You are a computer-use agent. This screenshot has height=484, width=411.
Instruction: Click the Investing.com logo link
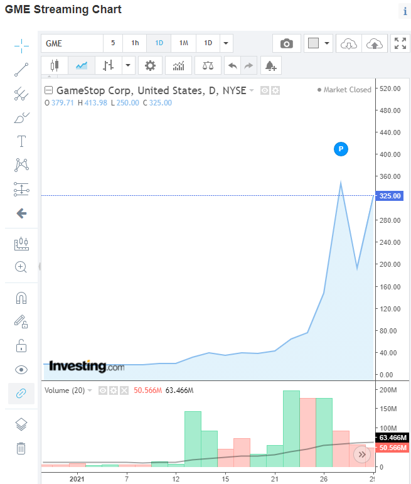pos(87,367)
